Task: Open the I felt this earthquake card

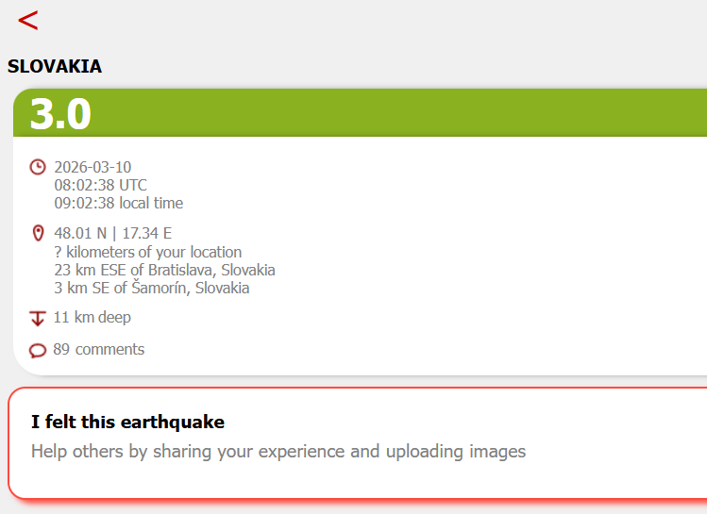Action: [x=358, y=443]
